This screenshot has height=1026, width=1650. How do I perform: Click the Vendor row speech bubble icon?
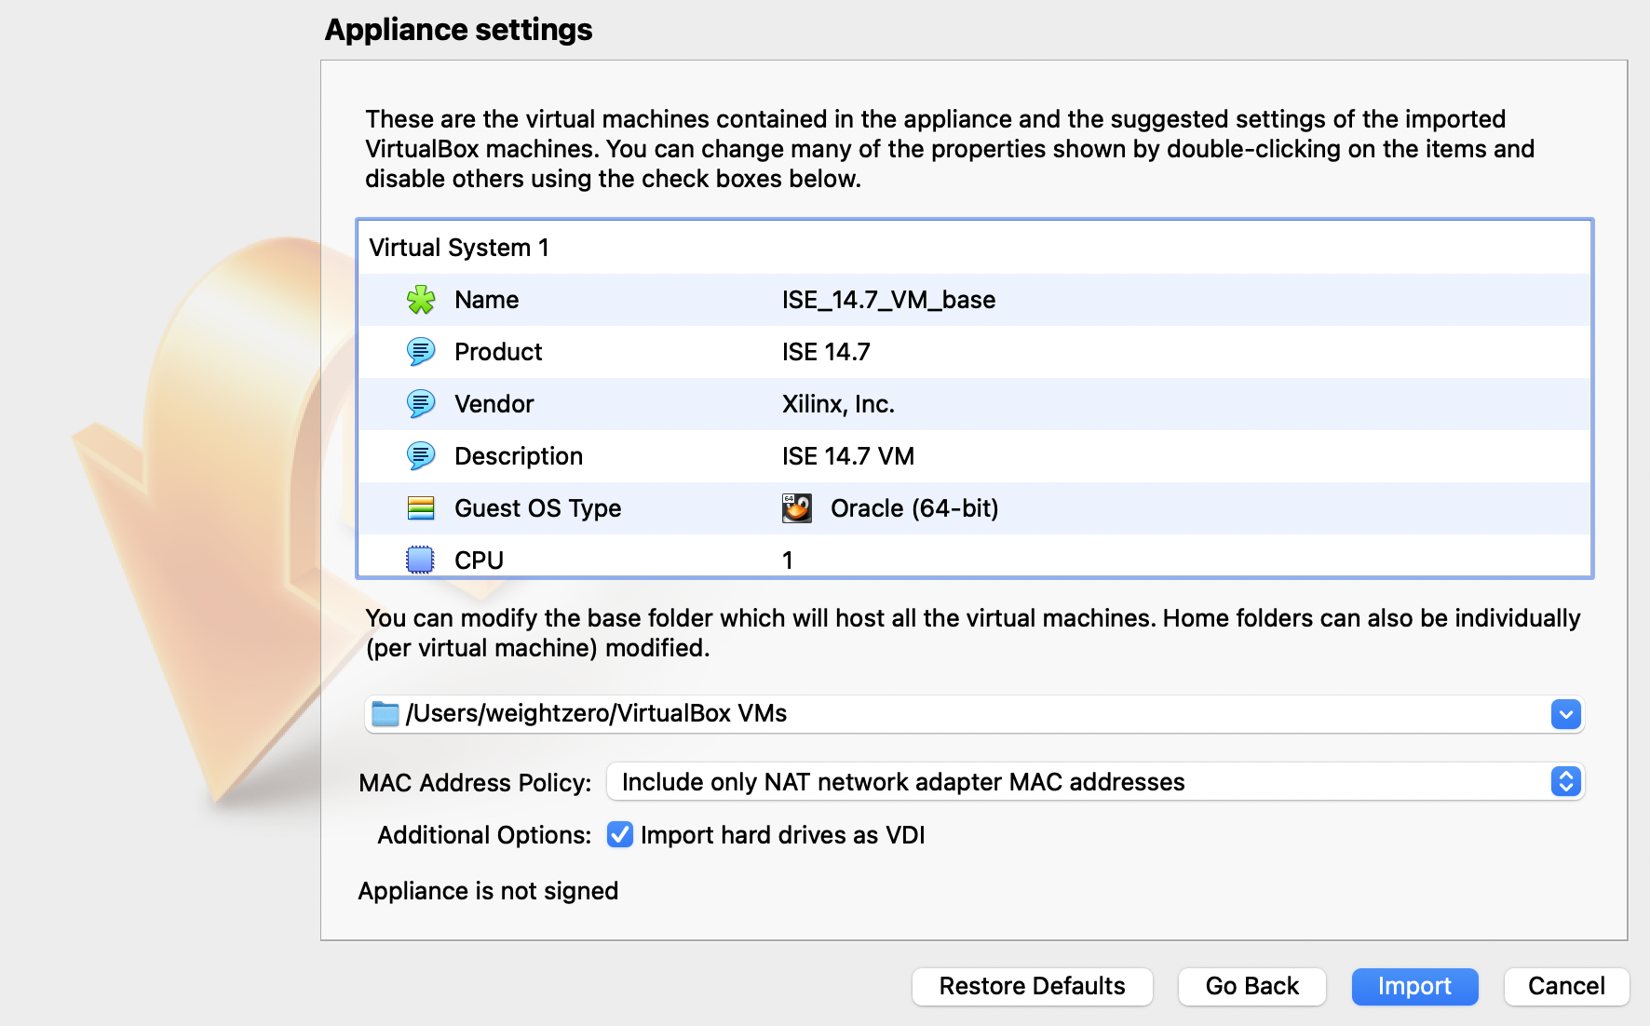[x=421, y=404]
